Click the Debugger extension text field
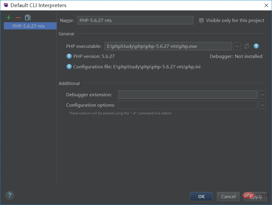This screenshot has width=272, height=205. coord(187,94)
